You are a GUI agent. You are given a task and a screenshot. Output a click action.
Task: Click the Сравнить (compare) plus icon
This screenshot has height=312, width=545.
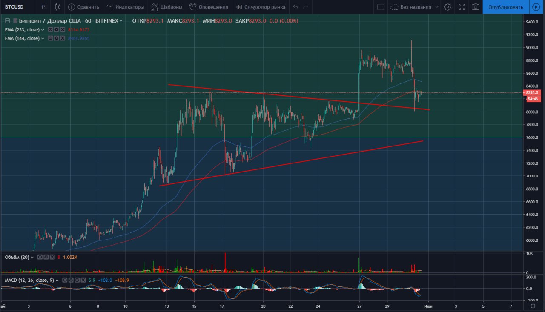click(x=72, y=7)
